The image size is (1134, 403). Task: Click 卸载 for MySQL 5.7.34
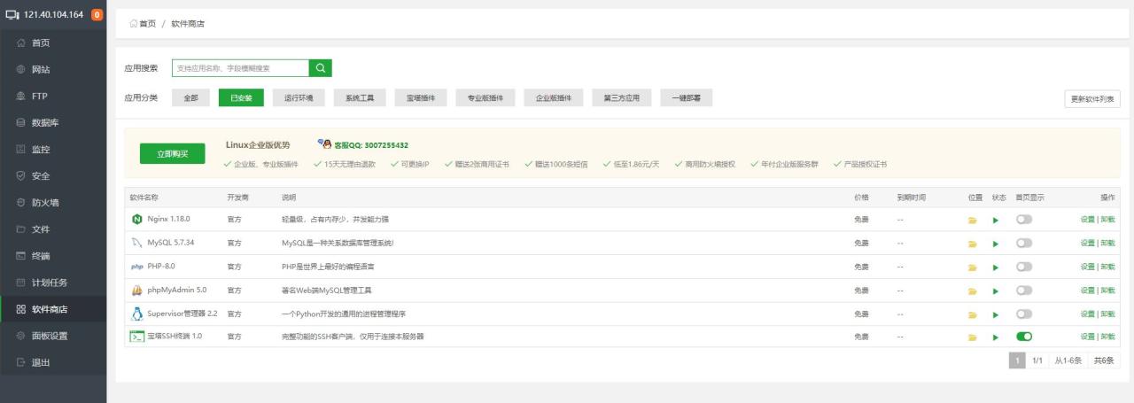tap(1107, 242)
